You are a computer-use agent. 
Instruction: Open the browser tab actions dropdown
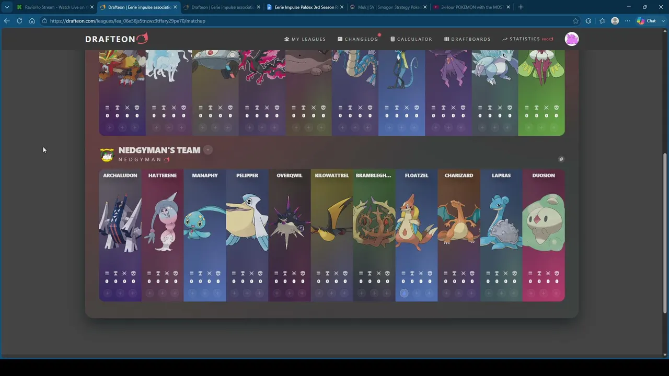(x=7, y=7)
